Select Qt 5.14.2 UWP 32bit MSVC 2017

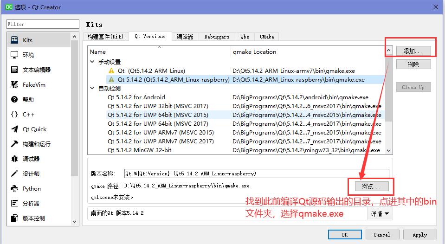pyautogui.click(x=158, y=106)
